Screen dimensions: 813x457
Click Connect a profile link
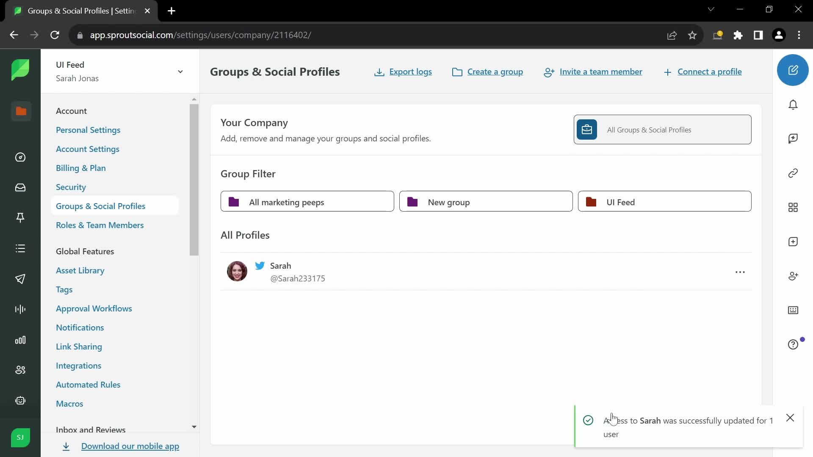[702, 72]
